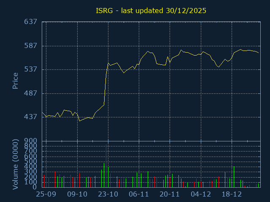Click the 23-10 date tick label
The width and height of the screenshot is (270, 202).
(x=108, y=194)
